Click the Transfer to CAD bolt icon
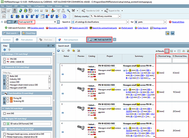 pos(83,11)
